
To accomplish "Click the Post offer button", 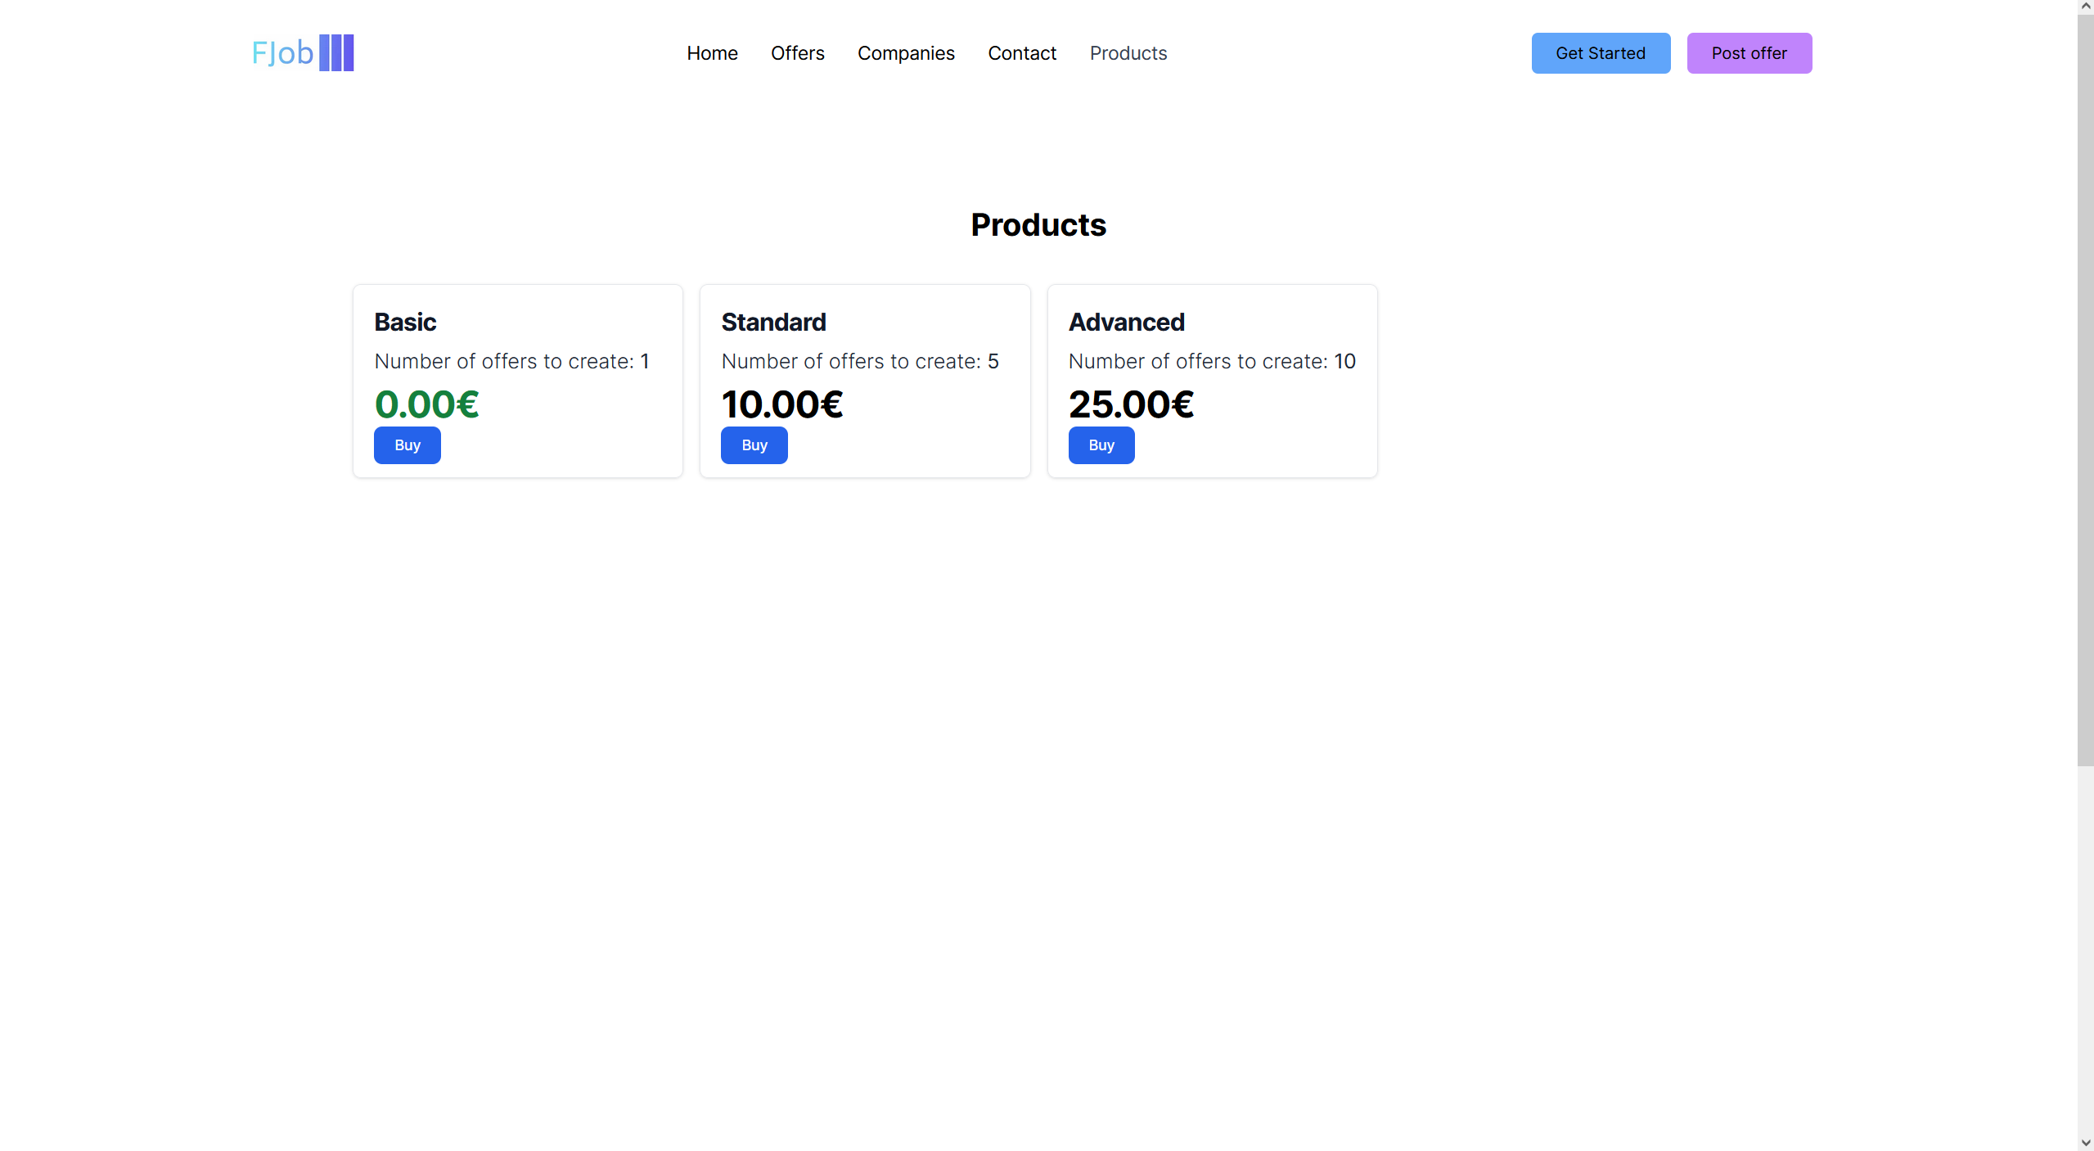I will click(x=1749, y=53).
